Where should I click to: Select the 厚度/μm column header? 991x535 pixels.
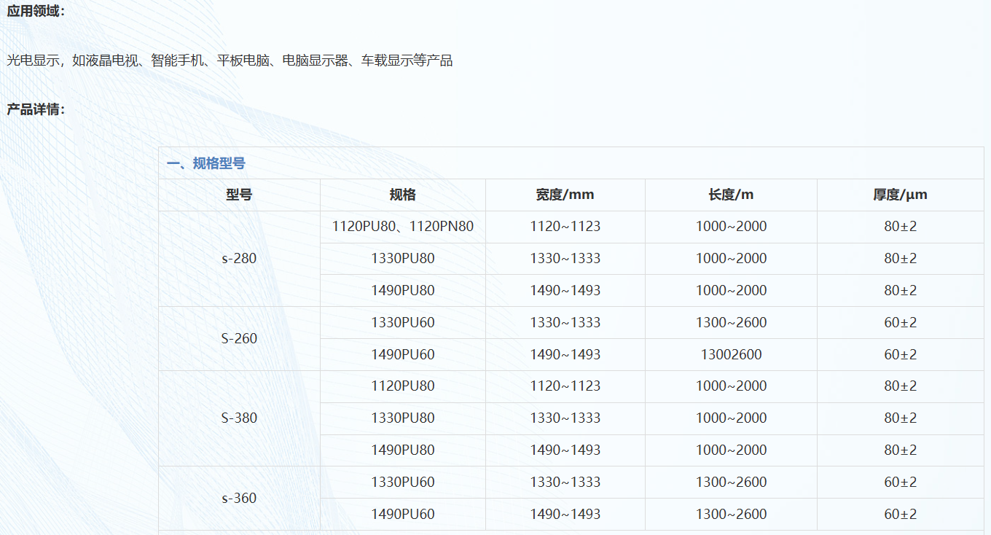900,195
